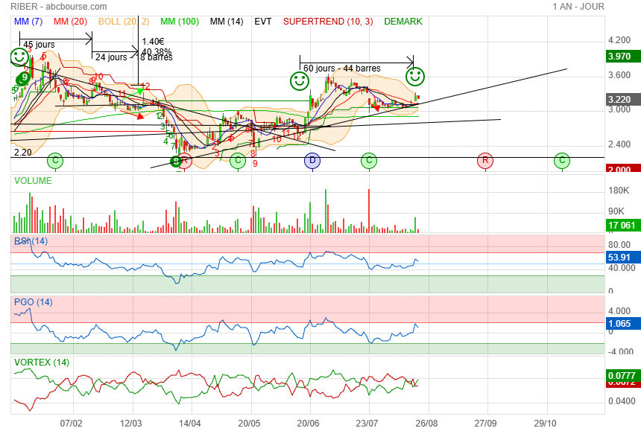Toggle the DEMARK indicator legend
Image resolution: width=641 pixels, height=431 pixels.
(x=403, y=22)
